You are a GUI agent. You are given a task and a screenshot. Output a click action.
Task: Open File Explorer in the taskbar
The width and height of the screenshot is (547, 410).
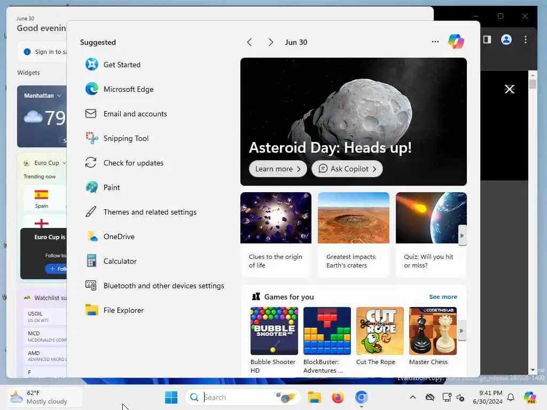(314, 397)
